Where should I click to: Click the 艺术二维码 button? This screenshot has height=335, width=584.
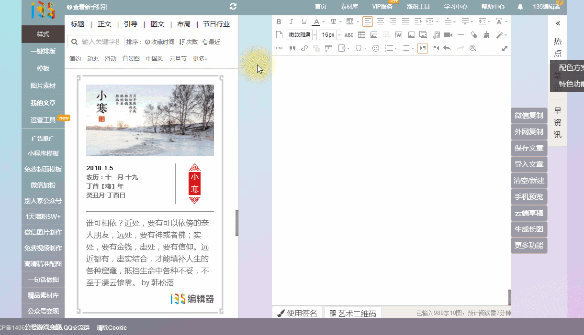pyautogui.click(x=353, y=313)
